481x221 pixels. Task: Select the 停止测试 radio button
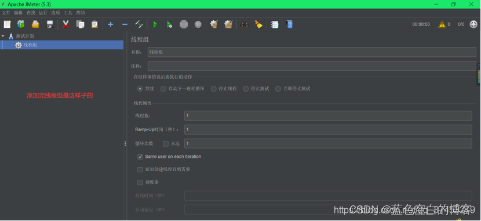click(246, 89)
